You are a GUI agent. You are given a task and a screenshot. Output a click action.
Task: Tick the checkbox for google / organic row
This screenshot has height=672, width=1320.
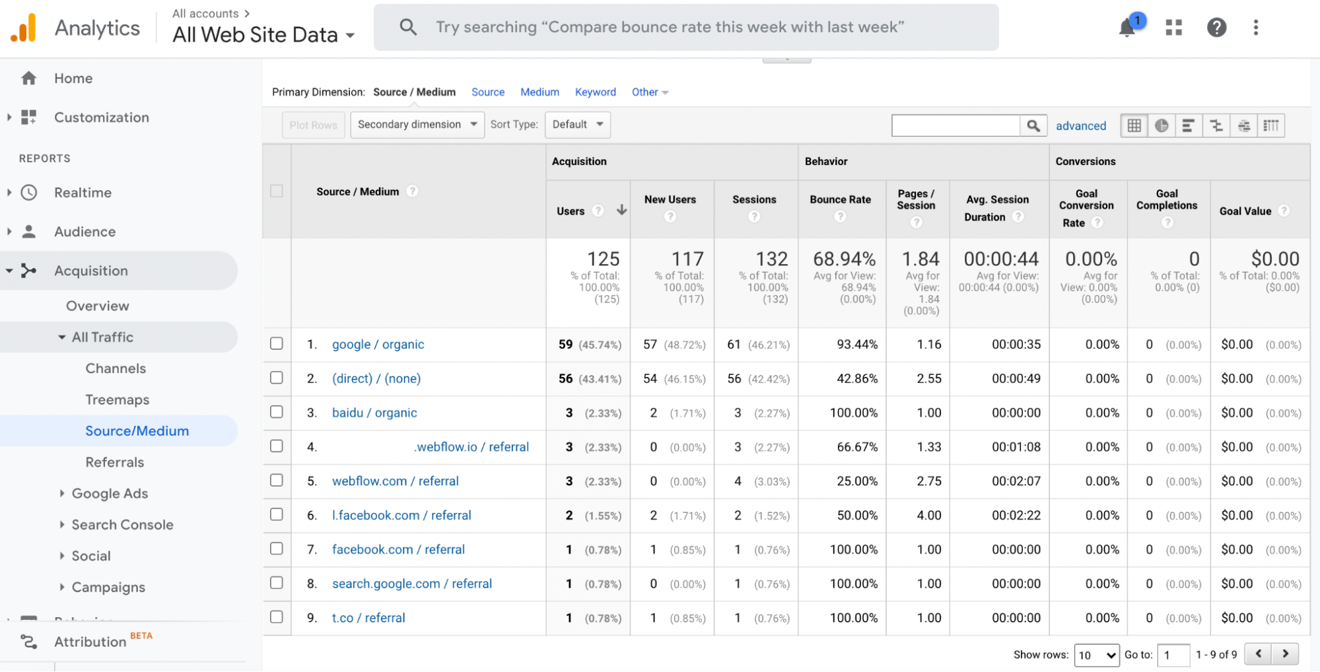point(277,343)
